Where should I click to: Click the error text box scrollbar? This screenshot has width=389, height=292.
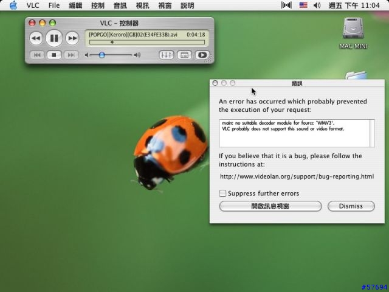coord(371,133)
